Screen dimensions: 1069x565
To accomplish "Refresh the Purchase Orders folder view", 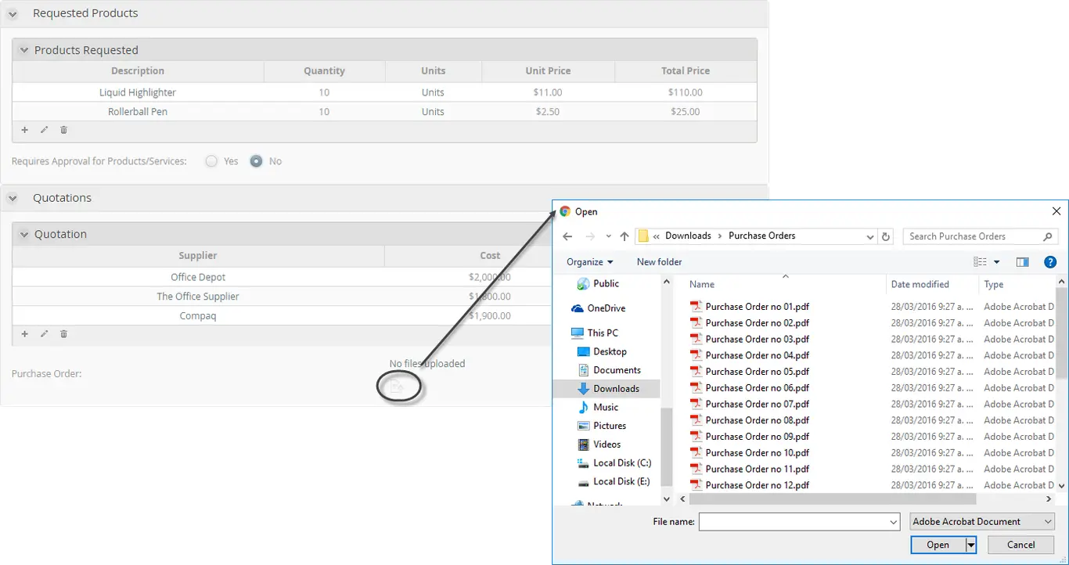I will [886, 236].
